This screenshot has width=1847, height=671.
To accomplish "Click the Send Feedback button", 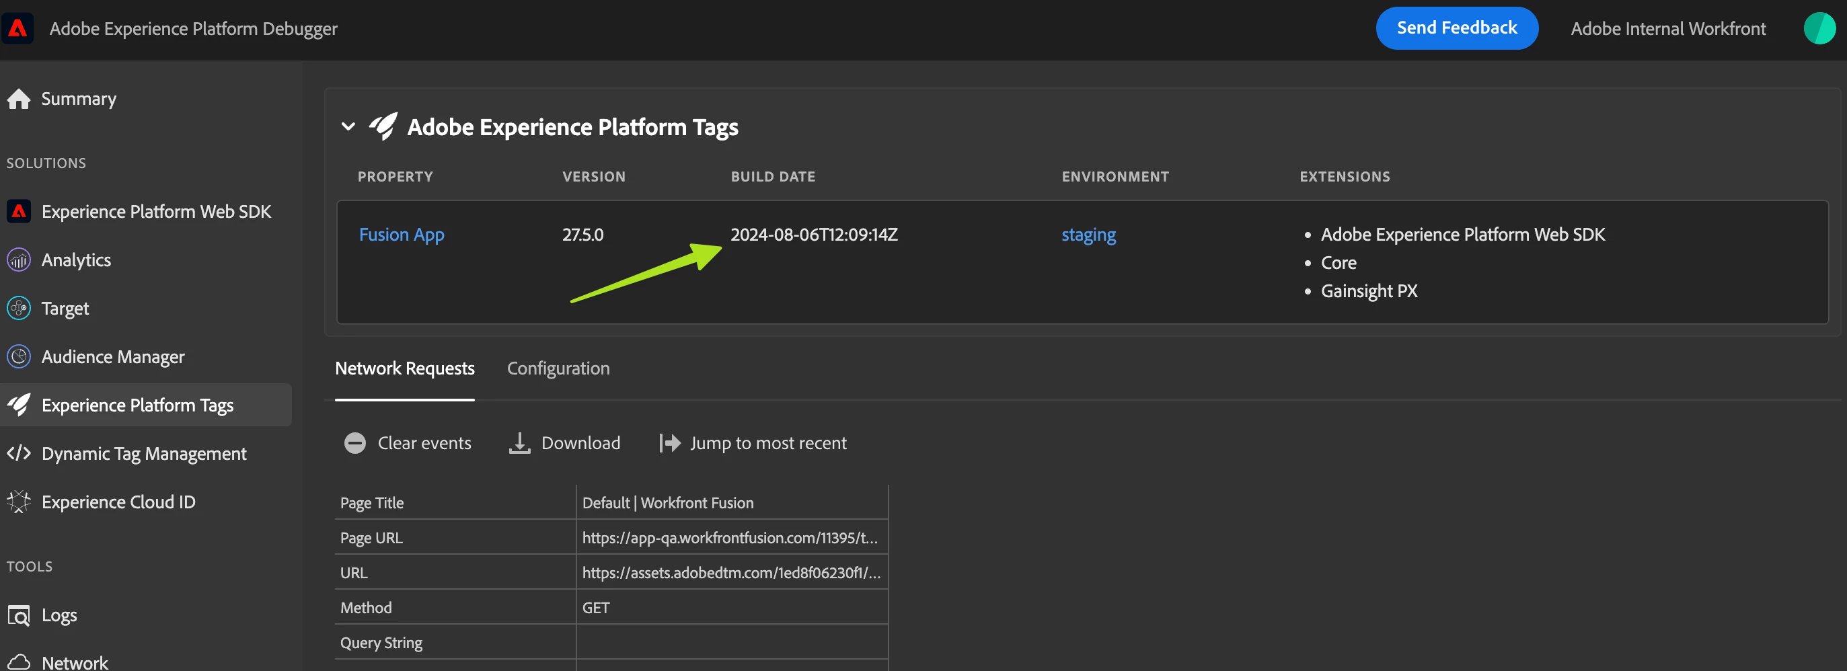I will click(x=1456, y=28).
